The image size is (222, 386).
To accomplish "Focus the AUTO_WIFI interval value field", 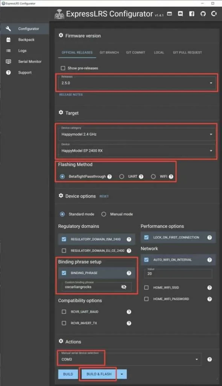I will [178, 273].
